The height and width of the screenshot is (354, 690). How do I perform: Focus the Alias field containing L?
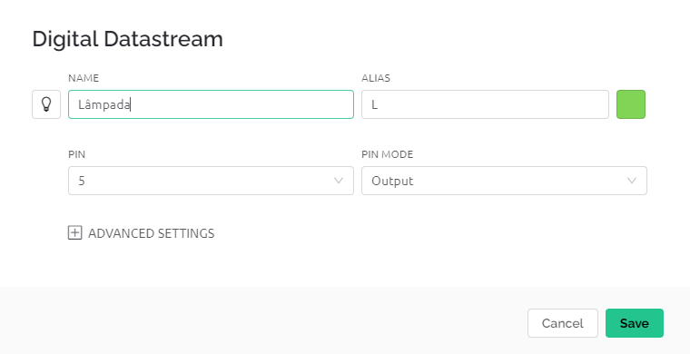[486, 104]
